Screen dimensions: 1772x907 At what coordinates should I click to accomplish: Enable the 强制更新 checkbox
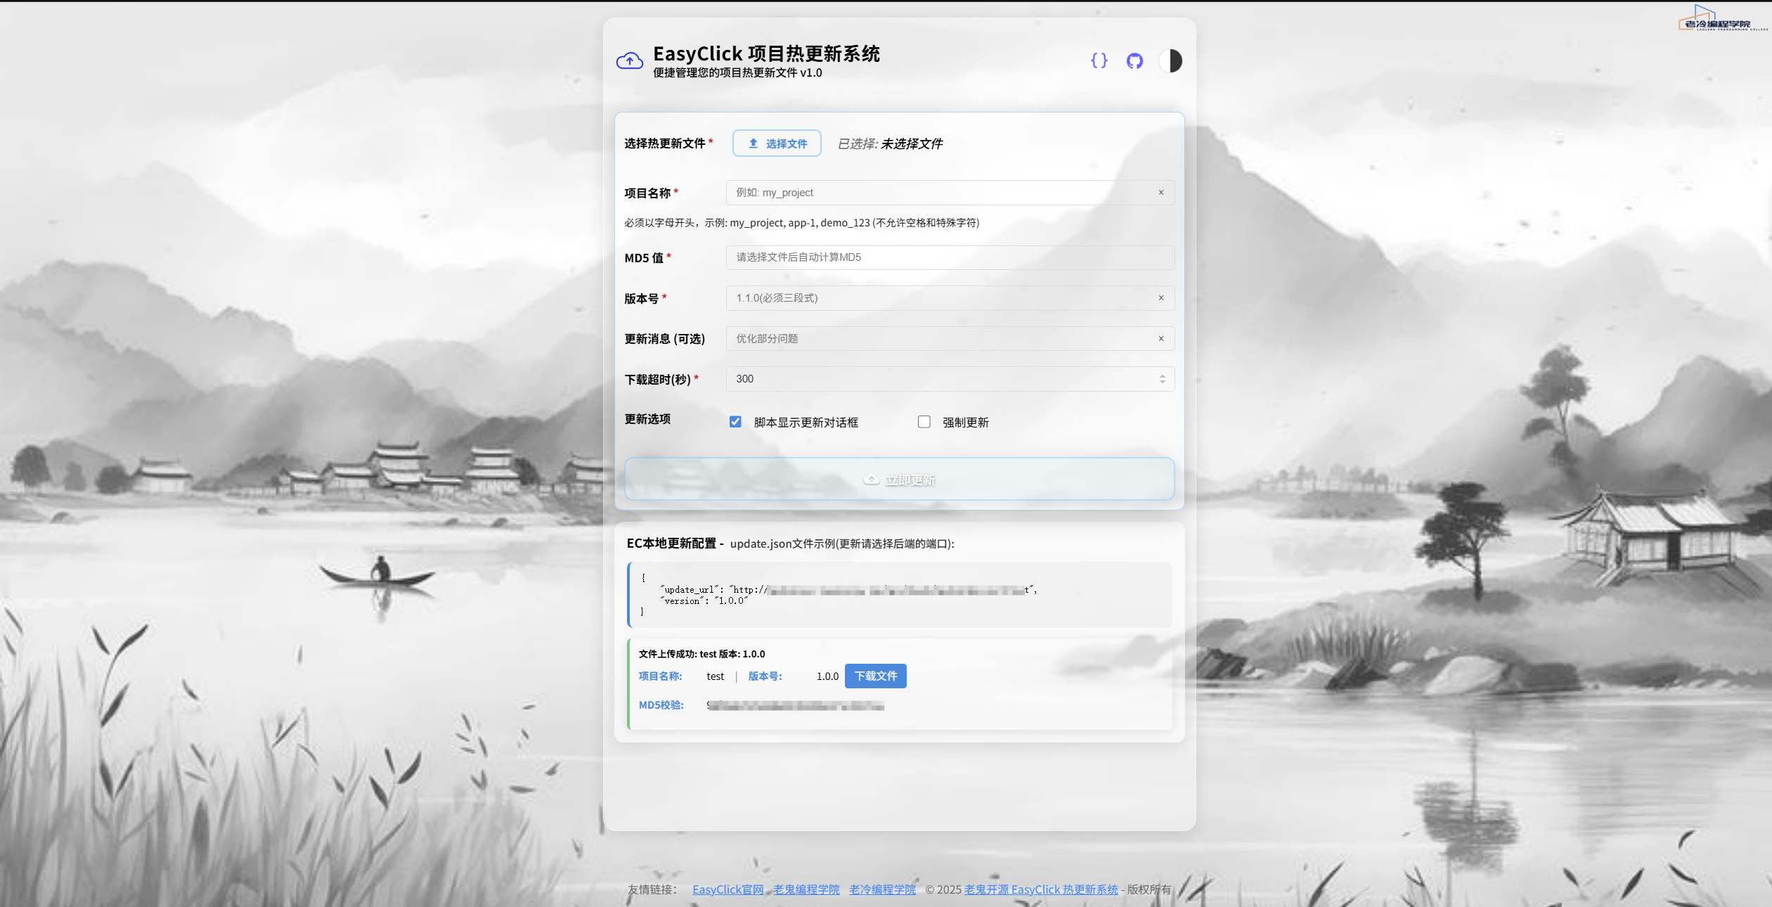coord(924,421)
